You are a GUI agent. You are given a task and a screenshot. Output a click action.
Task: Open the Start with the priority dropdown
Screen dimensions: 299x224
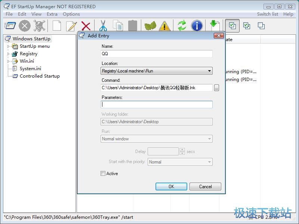tap(180, 162)
